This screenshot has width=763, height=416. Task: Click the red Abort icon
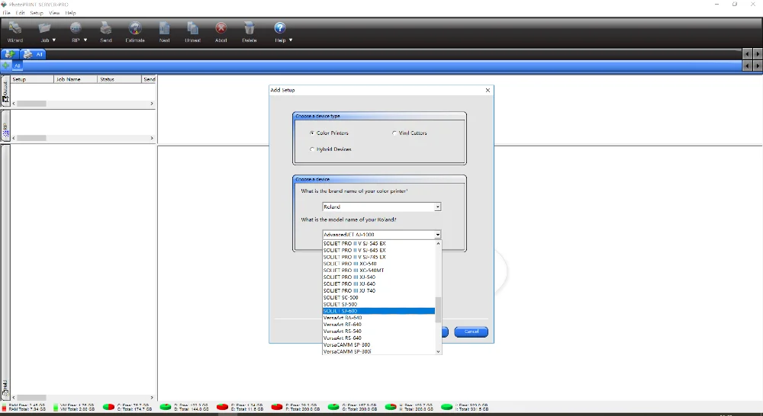221,28
